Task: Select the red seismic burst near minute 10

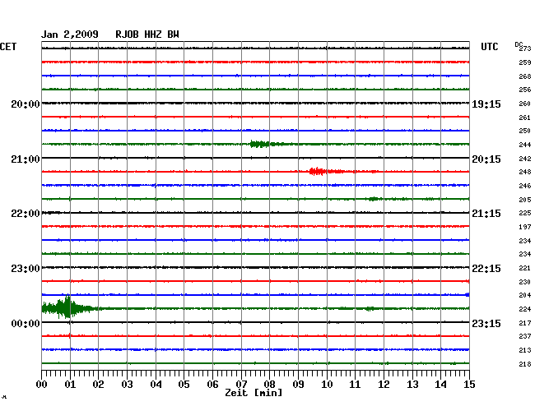Action: pos(326,171)
